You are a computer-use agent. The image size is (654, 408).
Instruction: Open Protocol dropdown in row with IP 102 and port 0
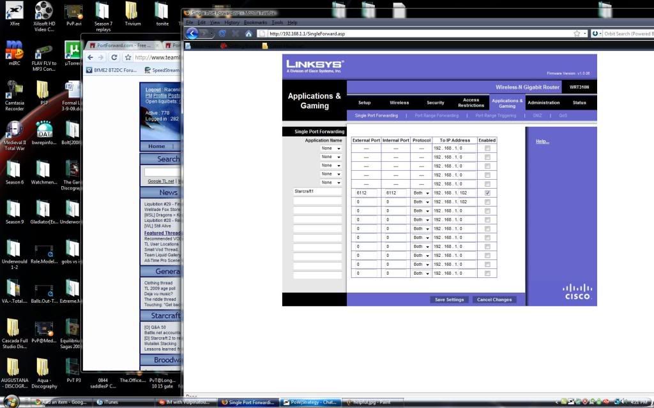[x=421, y=202]
